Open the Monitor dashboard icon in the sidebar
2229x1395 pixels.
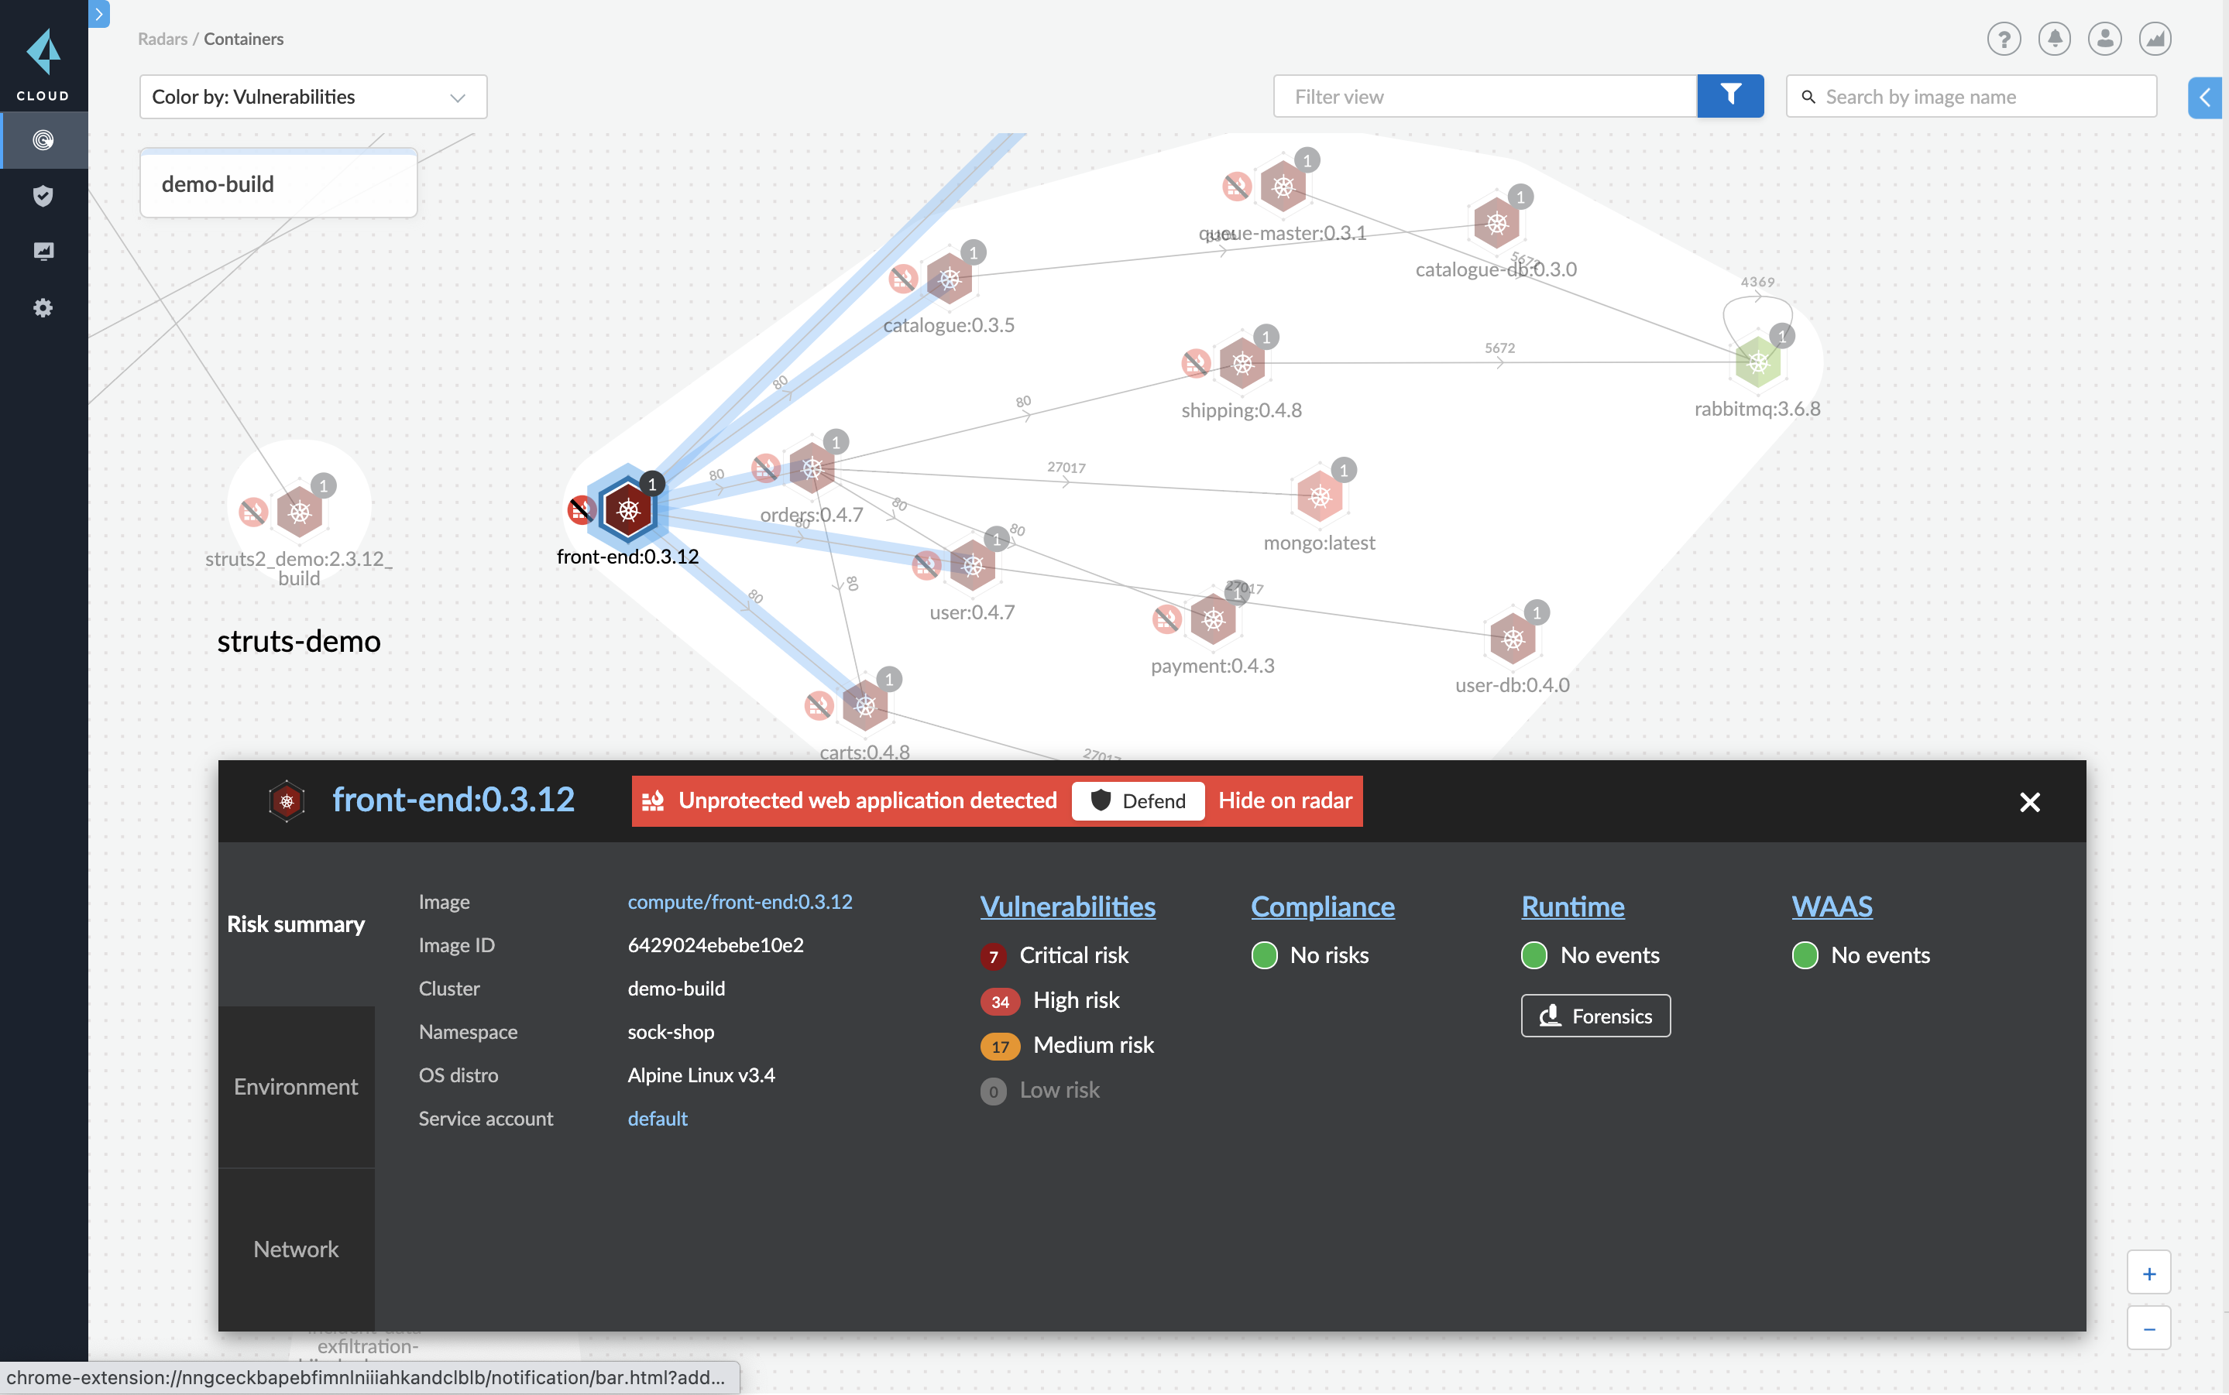pyautogui.click(x=43, y=251)
